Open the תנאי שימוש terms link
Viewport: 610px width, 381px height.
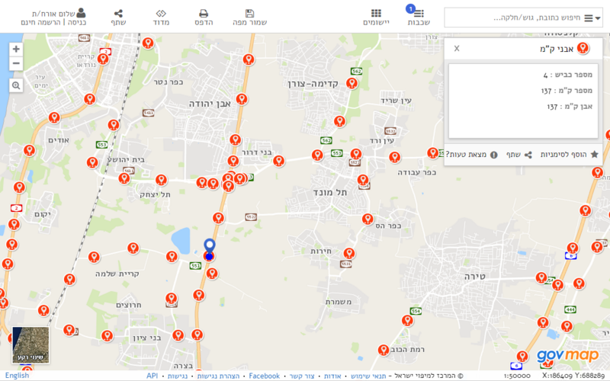pos(368,376)
